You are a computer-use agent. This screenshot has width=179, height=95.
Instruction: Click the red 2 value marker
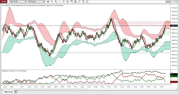pyautogui.click(x=174, y=82)
